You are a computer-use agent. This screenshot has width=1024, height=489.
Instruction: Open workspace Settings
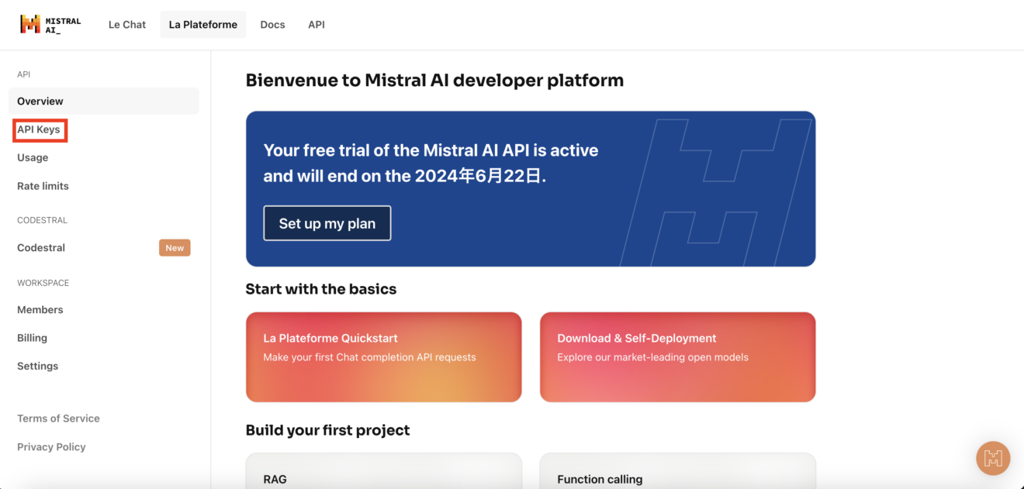37,367
